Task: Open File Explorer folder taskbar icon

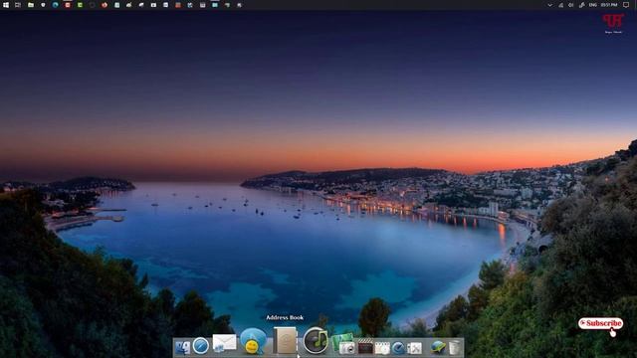Action: coord(31,5)
